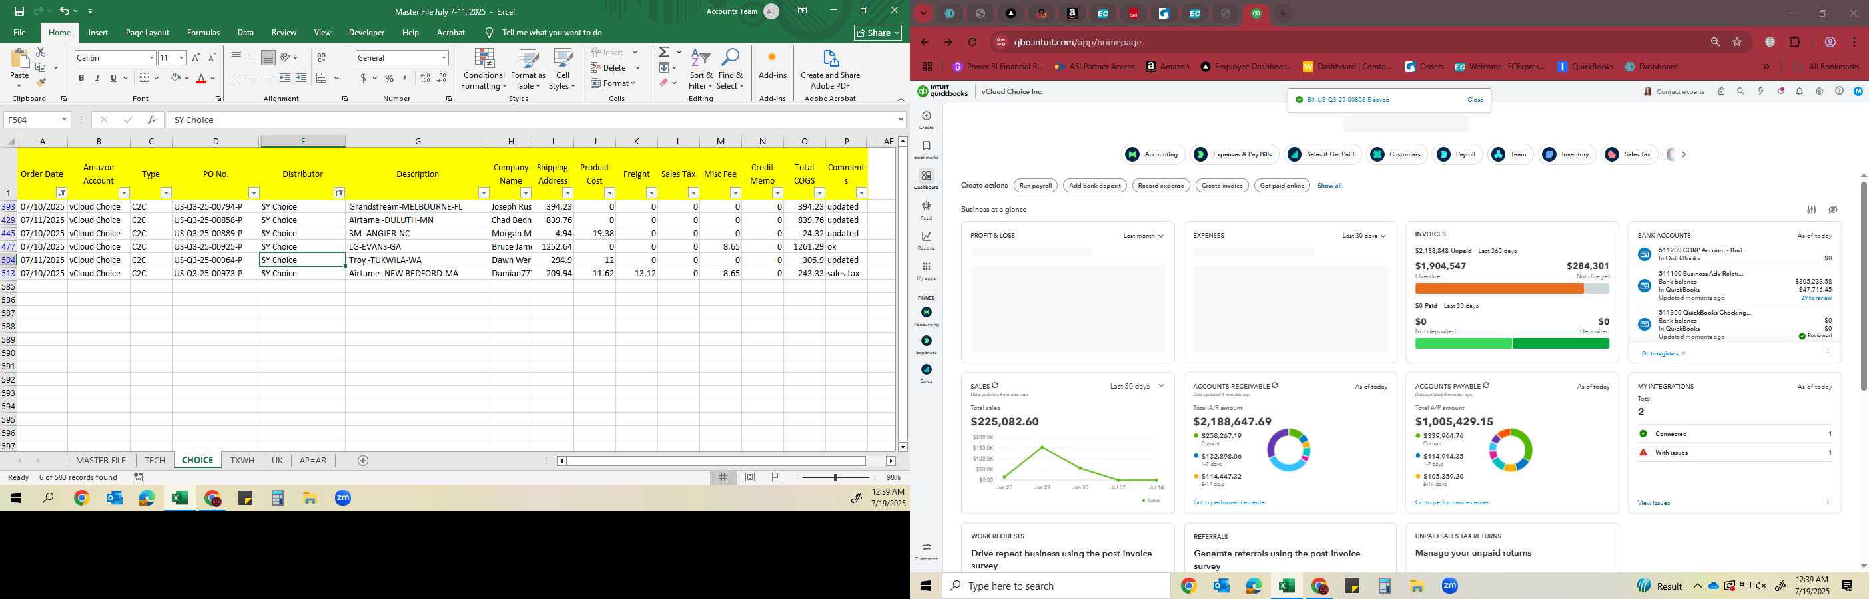Switch to the TXWH sheet tab

pos(242,461)
